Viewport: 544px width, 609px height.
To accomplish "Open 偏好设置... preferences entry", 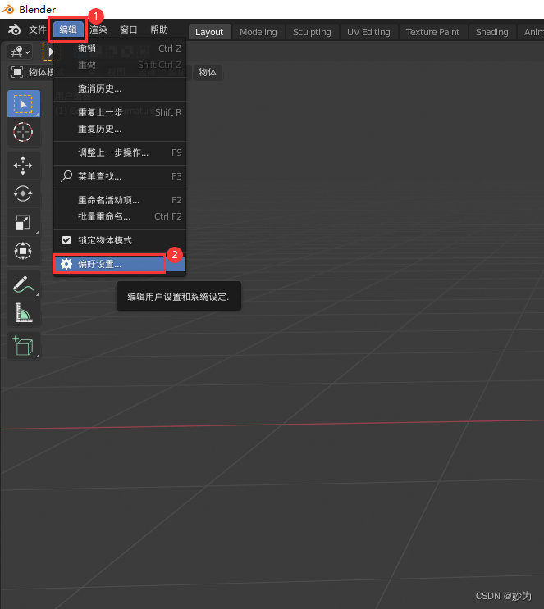I will [x=120, y=265].
